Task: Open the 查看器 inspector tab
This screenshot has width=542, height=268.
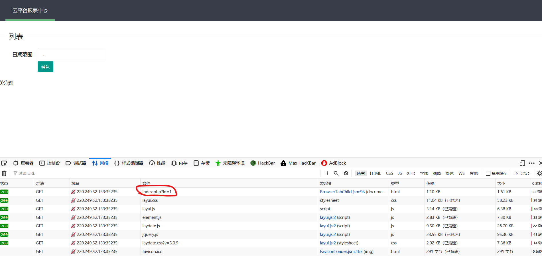Action: point(23,163)
